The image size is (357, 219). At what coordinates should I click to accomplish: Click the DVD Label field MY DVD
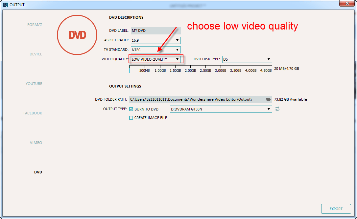coord(156,31)
